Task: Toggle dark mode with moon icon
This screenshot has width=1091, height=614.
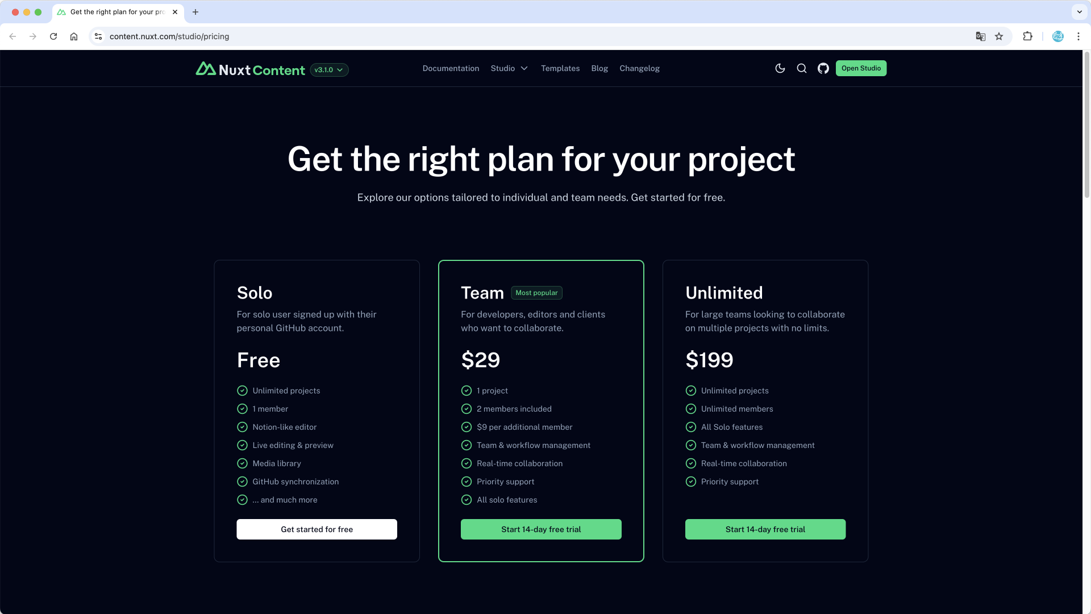Action: [780, 68]
